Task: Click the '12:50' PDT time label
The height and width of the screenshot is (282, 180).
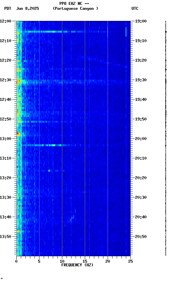Action: pos(6,119)
